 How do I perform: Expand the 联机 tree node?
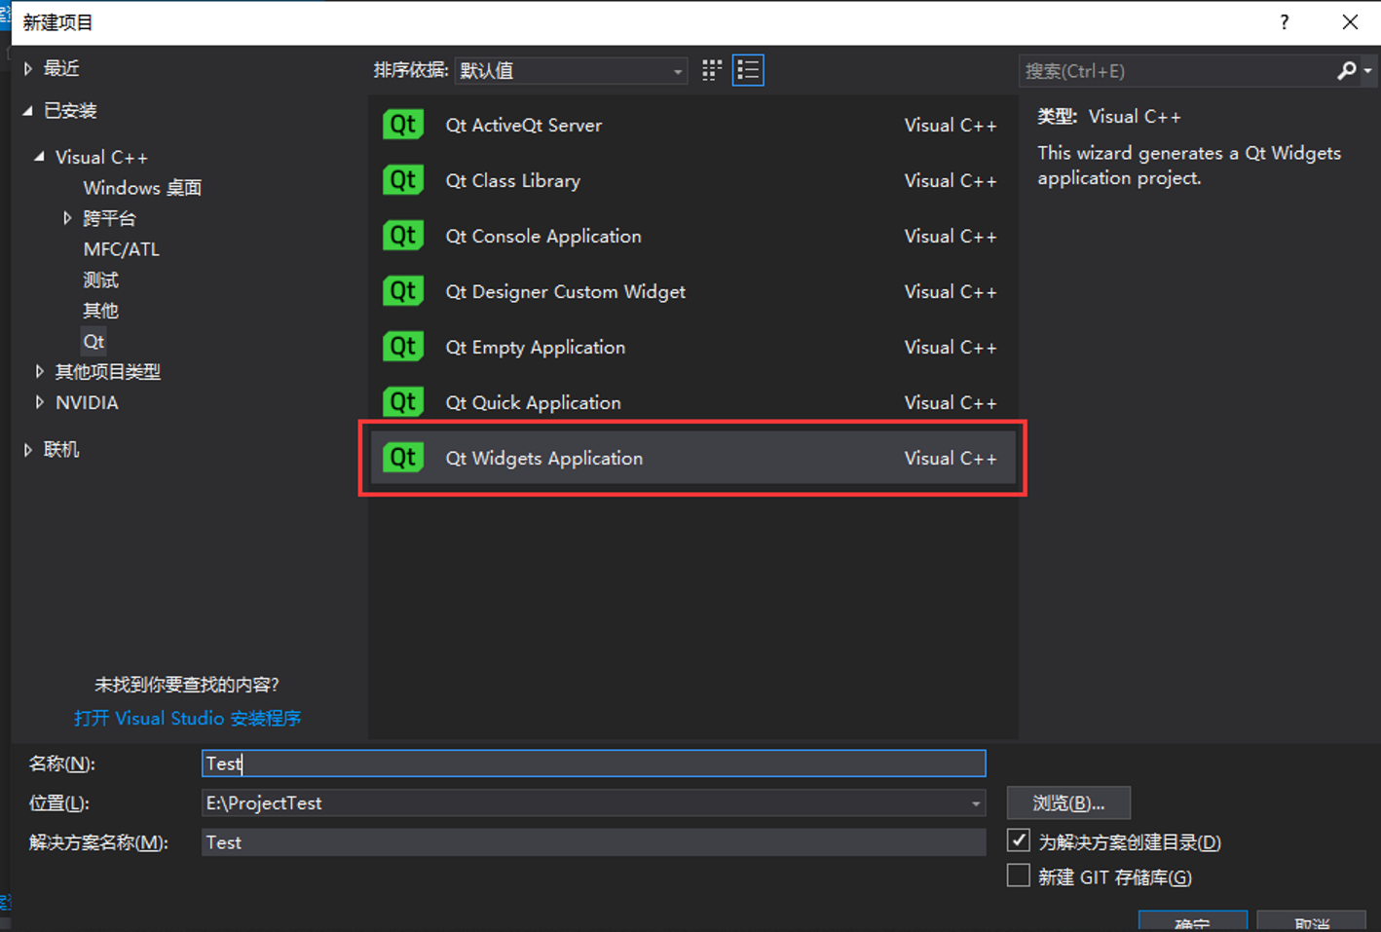pyautogui.click(x=28, y=449)
